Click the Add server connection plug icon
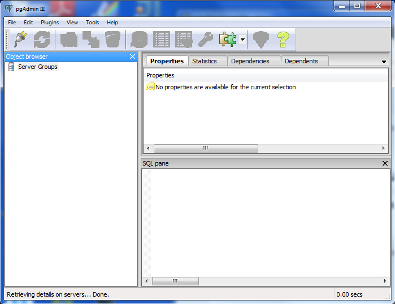Screen dimensions: 395x304 (x=20, y=40)
